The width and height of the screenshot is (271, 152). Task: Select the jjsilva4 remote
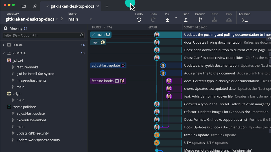[18, 61]
